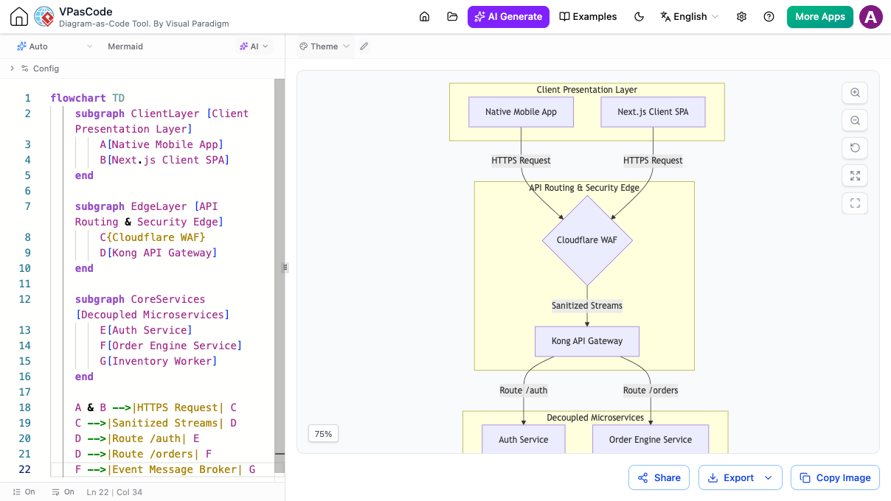The image size is (891, 501).
Task: Click the VPasCode red diamond logo
Action: (44, 16)
